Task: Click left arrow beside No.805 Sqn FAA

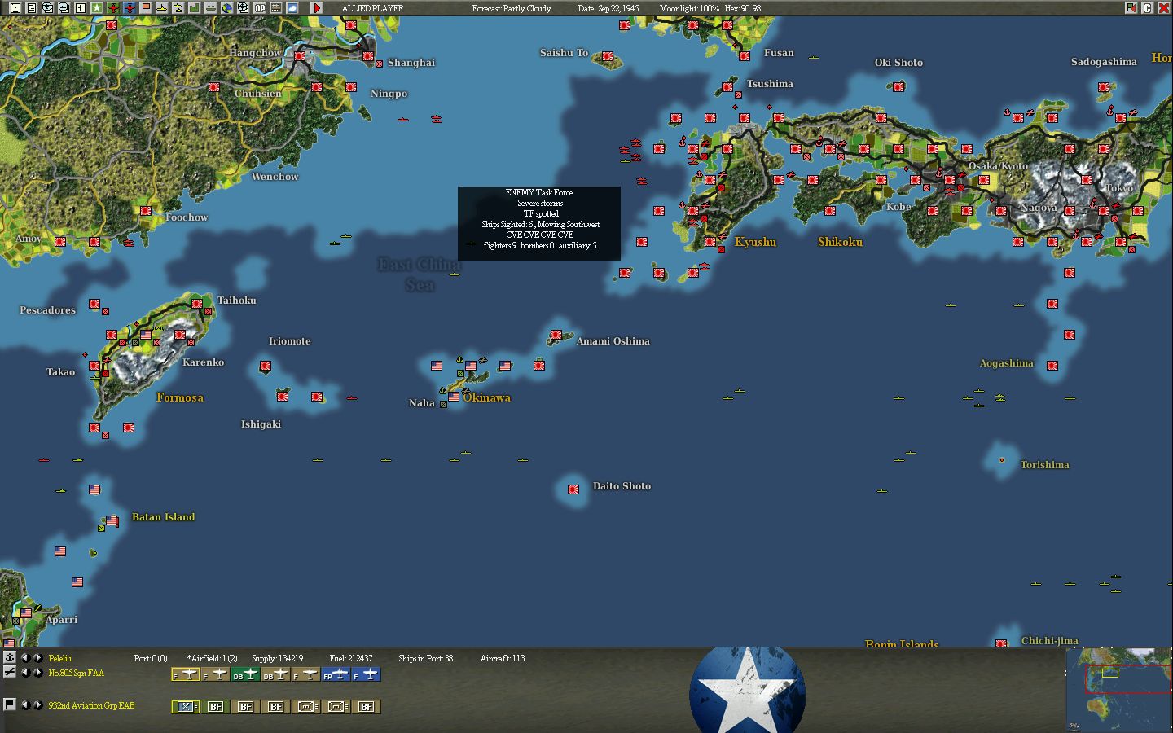Action: [x=24, y=673]
